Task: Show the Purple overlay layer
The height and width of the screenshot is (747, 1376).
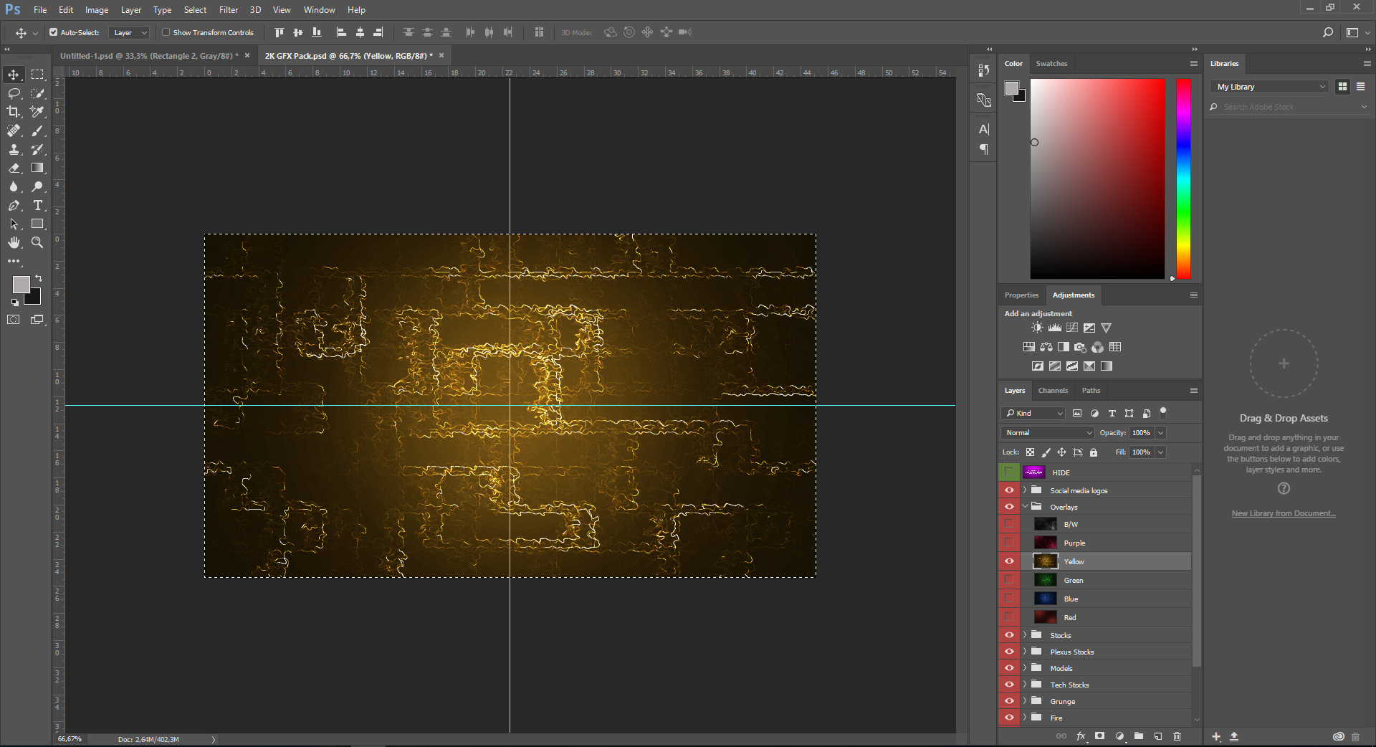Action: pos(1009,543)
